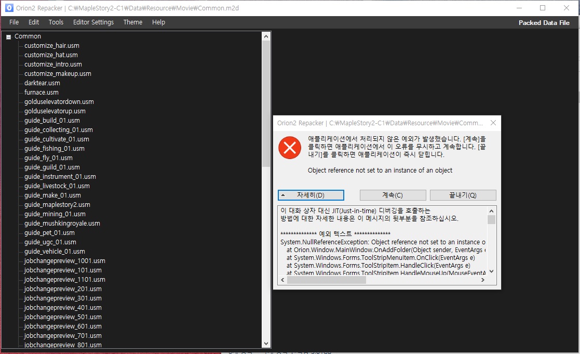Select guide_instrument_01.usm file

tap(60, 177)
